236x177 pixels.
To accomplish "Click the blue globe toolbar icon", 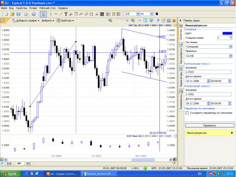I will pyautogui.click(x=34, y=14).
